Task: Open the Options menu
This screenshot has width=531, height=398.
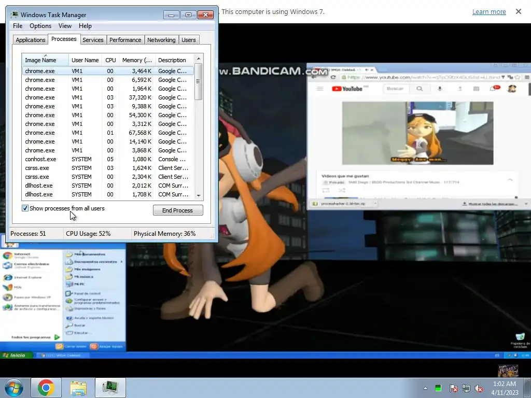Action: 40,26
